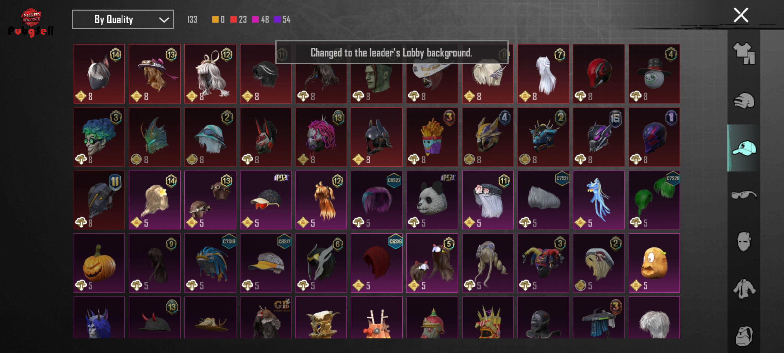Expand the sort dropdown chevron arrow
Screen dimensions: 784x353
[164, 20]
